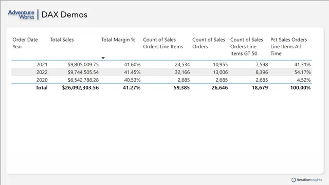Image resolution: width=329 pixels, height=185 pixels.
Task: Select the 2021 year cell
Action: point(42,64)
